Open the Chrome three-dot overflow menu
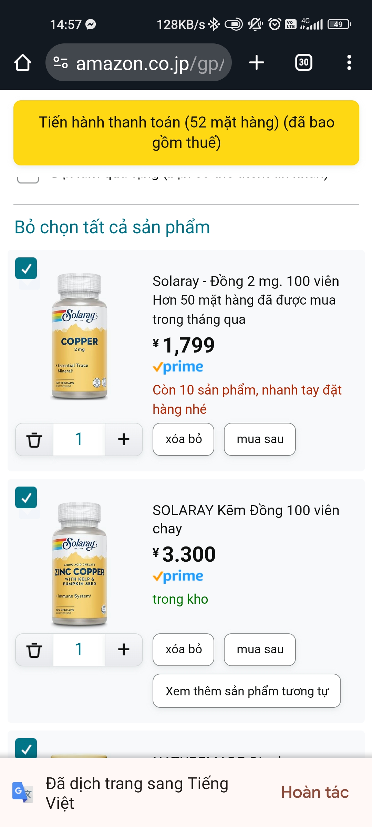 click(x=349, y=63)
